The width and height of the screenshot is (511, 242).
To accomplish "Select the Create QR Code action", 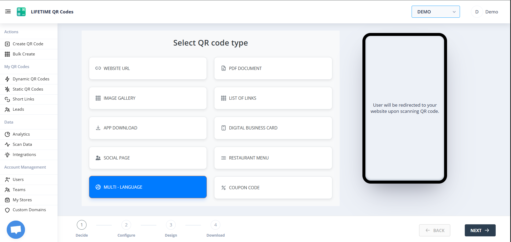I will 28,44.
